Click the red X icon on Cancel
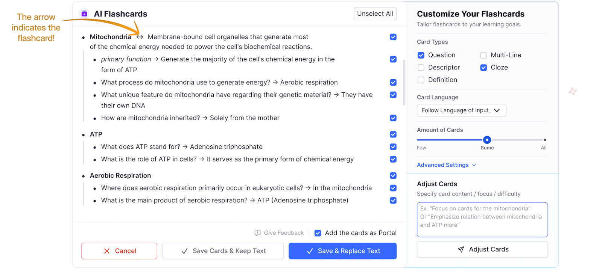Image resolution: width=602 pixels, height=270 pixels. coord(107,251)
